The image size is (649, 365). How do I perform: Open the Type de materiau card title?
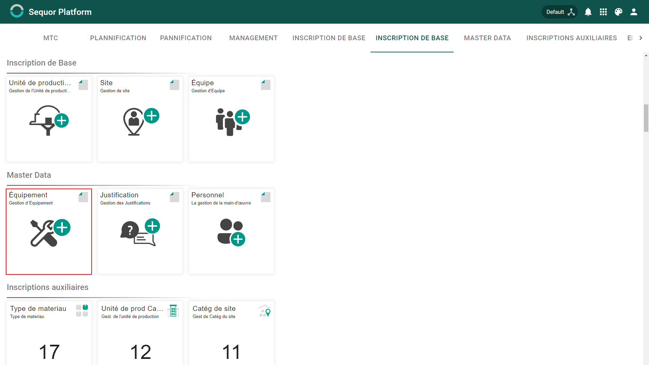point(38,309)
